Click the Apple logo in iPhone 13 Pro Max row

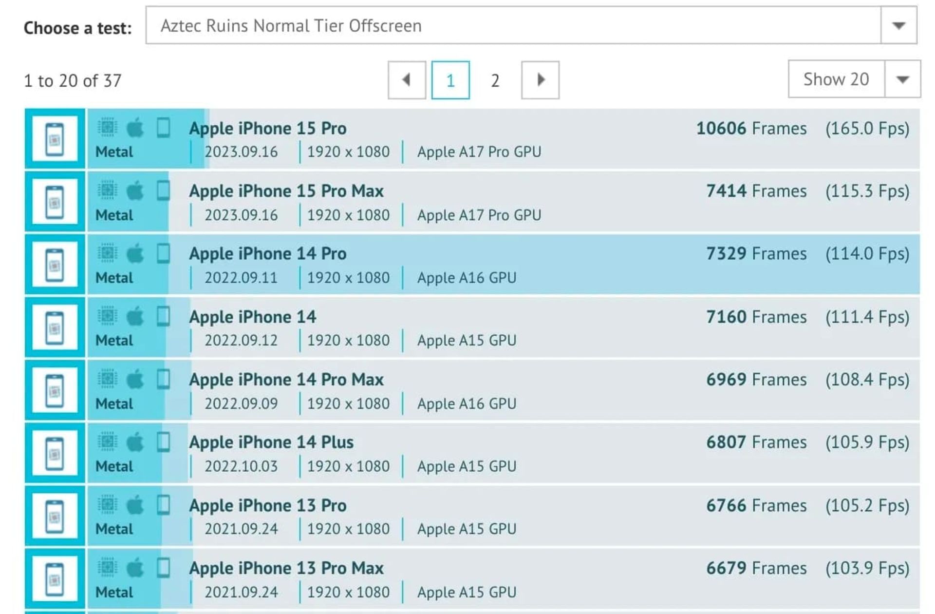(135, 568)
